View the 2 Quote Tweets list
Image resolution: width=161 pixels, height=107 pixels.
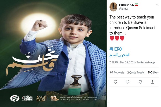coord(136,72)
